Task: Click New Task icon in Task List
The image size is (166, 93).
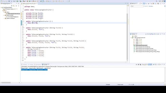Action: pyautogui.click(x=140, y=4)
